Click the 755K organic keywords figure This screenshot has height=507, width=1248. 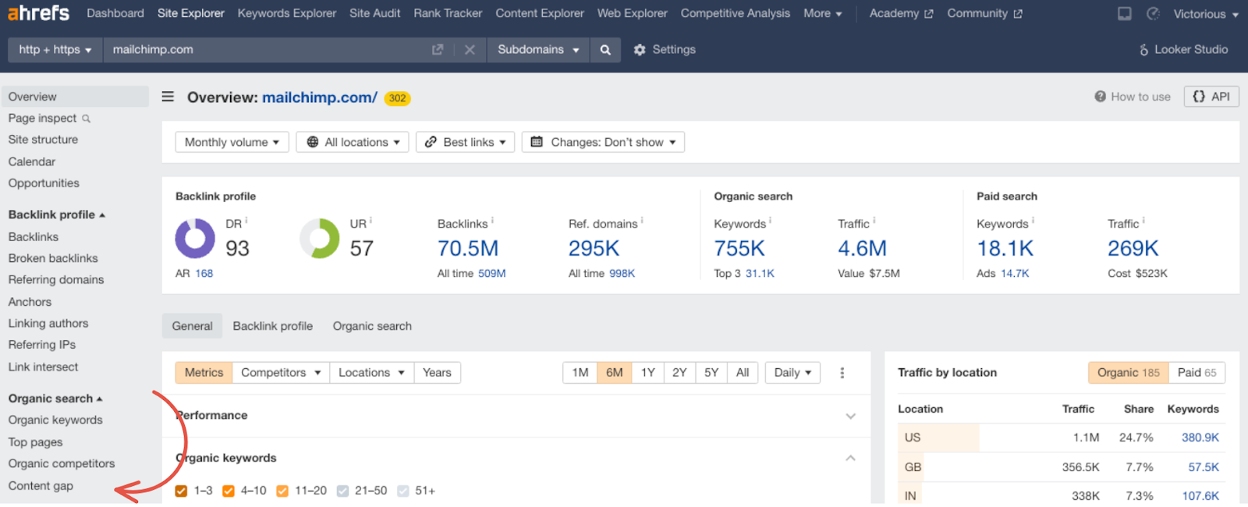pyautogui.click(x=739, y=249)
